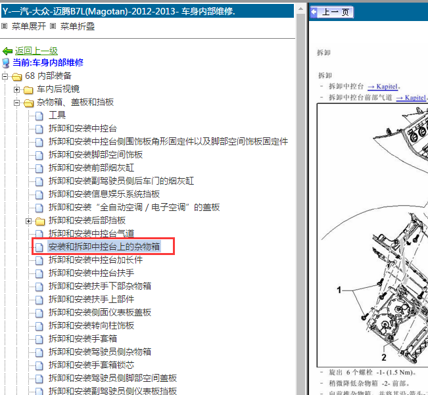Click page icon for 拆卸和安装手套箱
428x395 pixels.
pyautogui.click(x=39, y=339)
